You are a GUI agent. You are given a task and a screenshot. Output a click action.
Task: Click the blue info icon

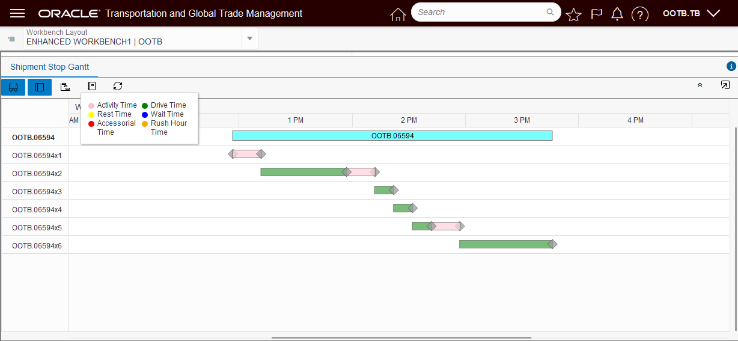point(731,67)
